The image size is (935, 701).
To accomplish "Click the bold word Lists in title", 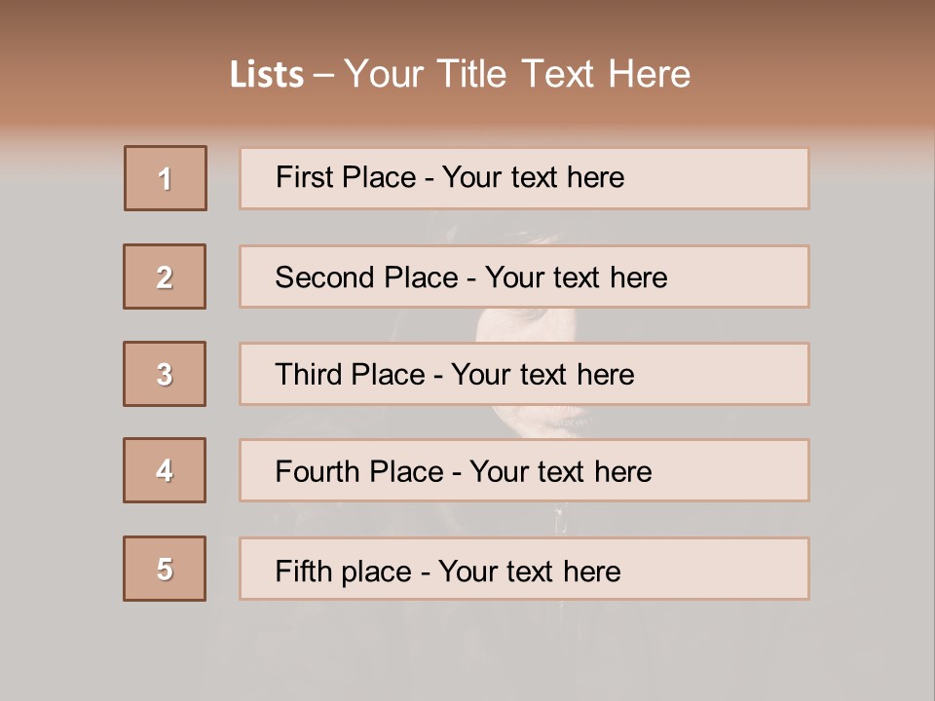I will [267, 75].
